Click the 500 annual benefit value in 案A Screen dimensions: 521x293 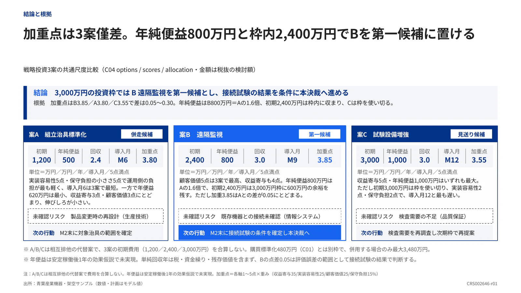coord(68,160)
